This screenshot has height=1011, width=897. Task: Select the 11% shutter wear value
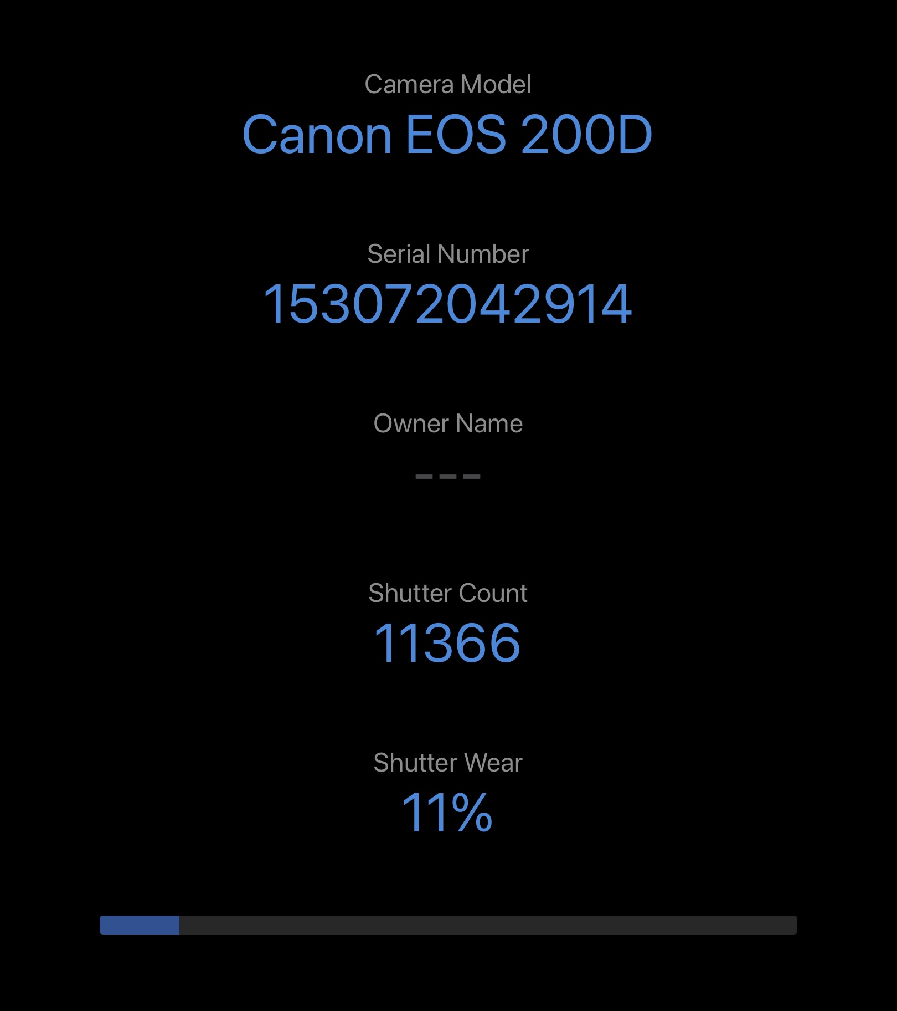tap(447, 813)
